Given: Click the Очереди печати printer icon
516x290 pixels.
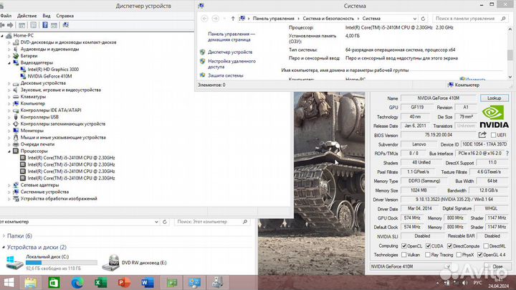Looking at the screenshot, I should 16,144.
